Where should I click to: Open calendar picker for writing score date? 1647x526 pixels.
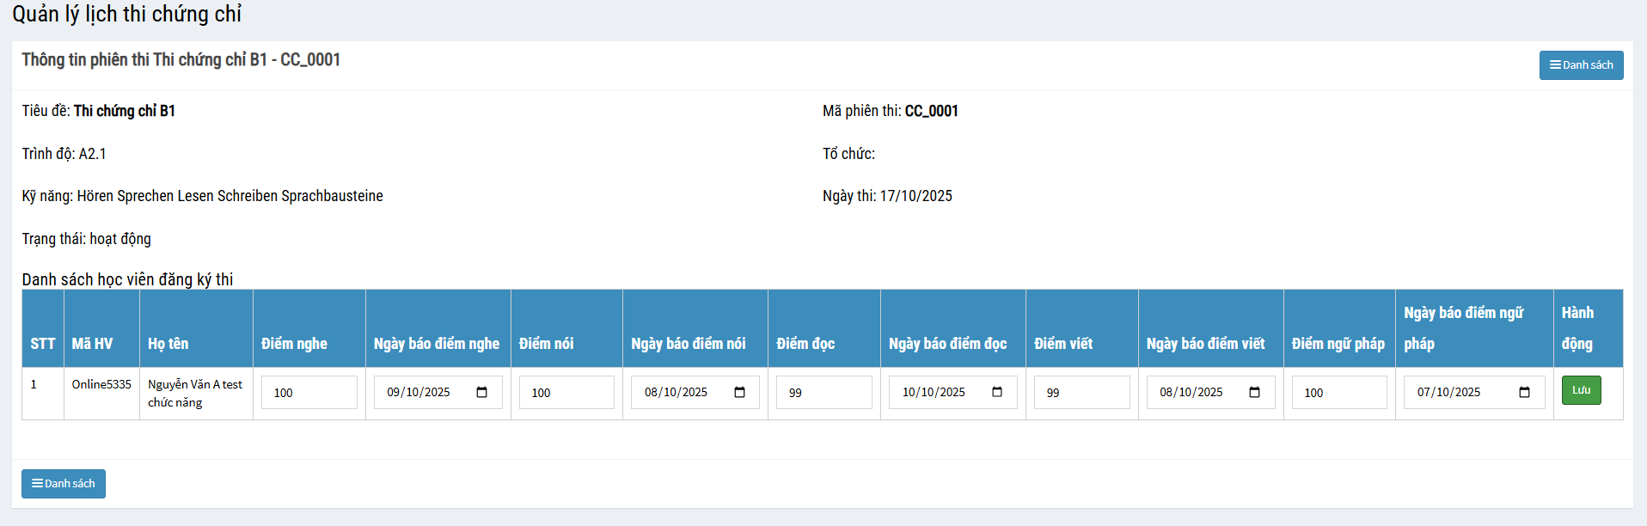[1254, 393]
